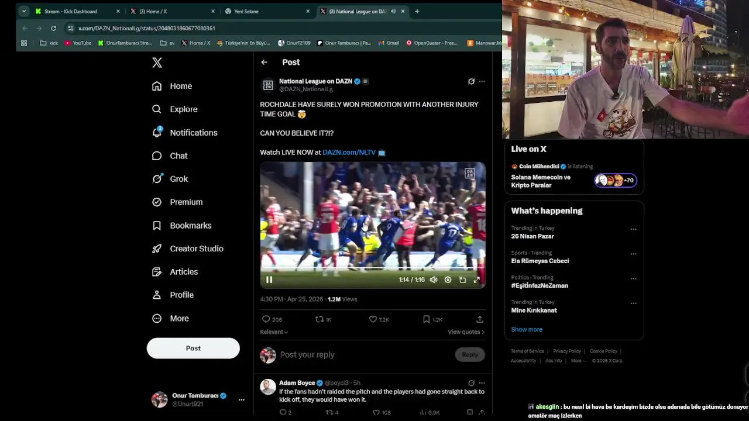This screenshot has height=421, width=749.
Task: Click the X logo in sidebar
Action: tap(157, 63)
